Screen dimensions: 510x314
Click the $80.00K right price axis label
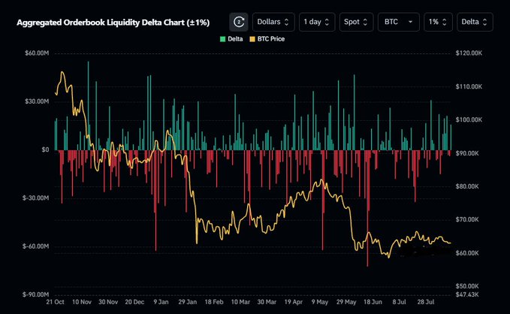467,186
